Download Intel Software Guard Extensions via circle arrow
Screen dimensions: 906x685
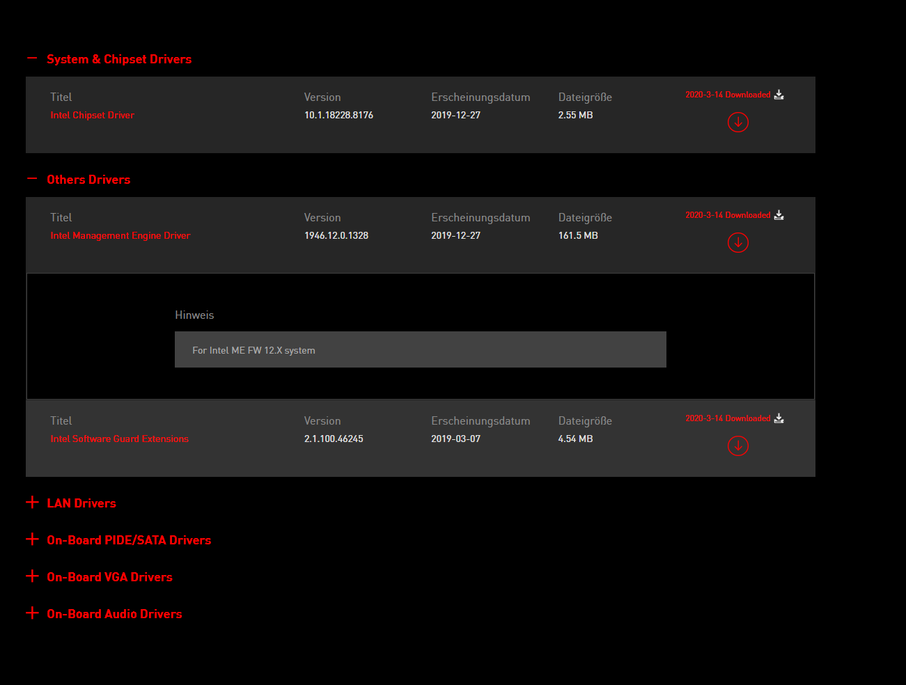pyautogui.click(x=738, y=446)
